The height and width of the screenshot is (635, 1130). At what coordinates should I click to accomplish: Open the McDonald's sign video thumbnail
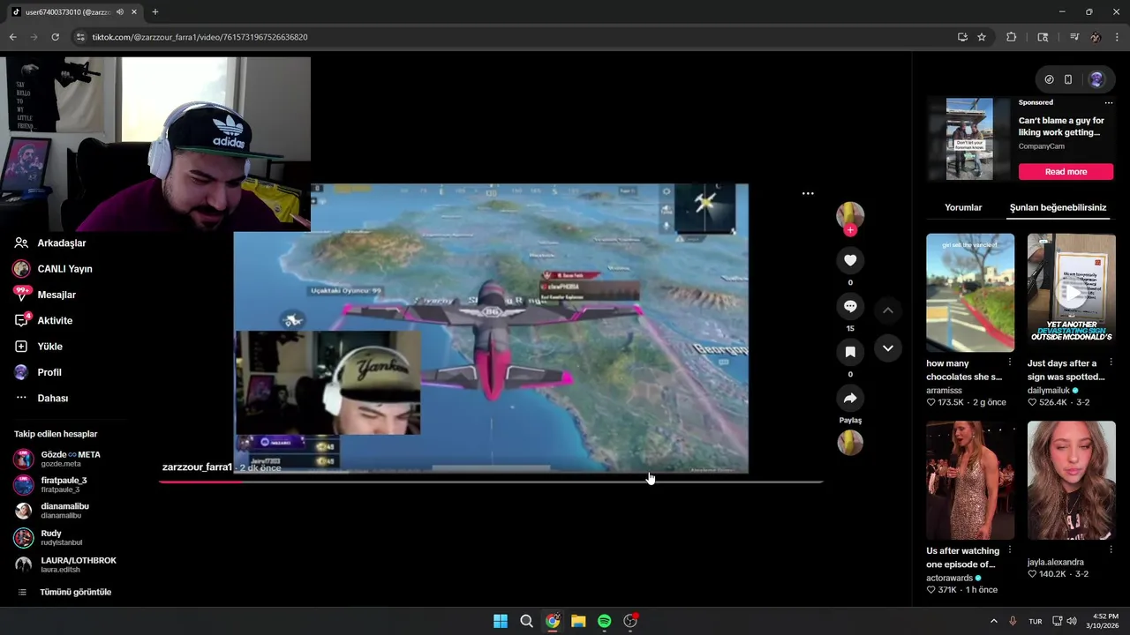tap(1071, 293)
